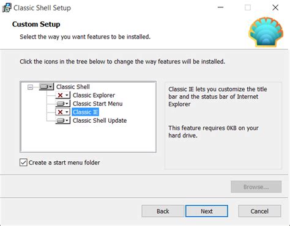The image size is (290, 226).
Task: Click the greyed-out Browse... button
Action: click(256, 187)
